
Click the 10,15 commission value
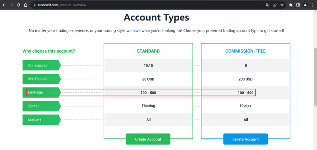(148, 66)
